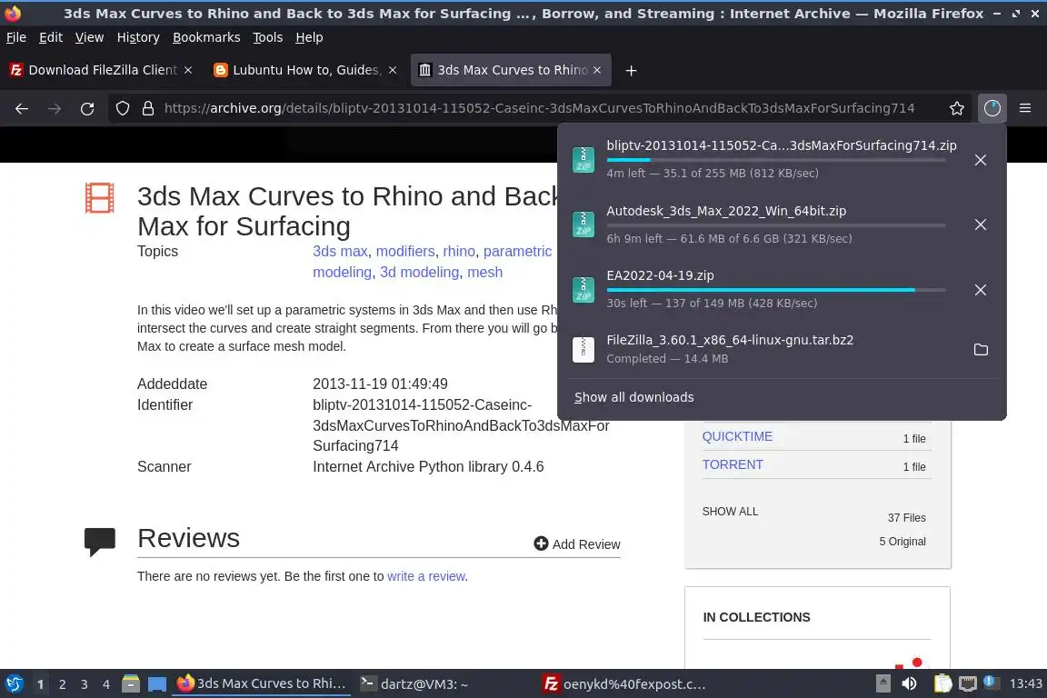Click the film media type icon
This screenshot has width=1047, height=698.
pyautogui.click(x=99, y=198)
